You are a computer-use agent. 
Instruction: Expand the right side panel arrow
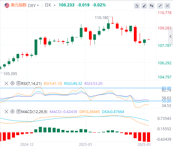click(171, 36)
